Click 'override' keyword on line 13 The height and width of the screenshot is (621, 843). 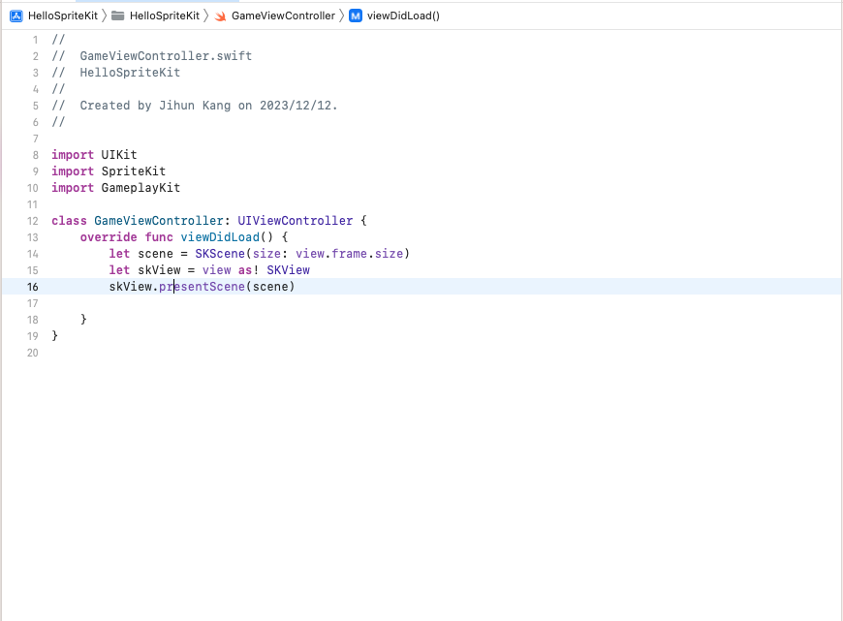pos(109,237)
